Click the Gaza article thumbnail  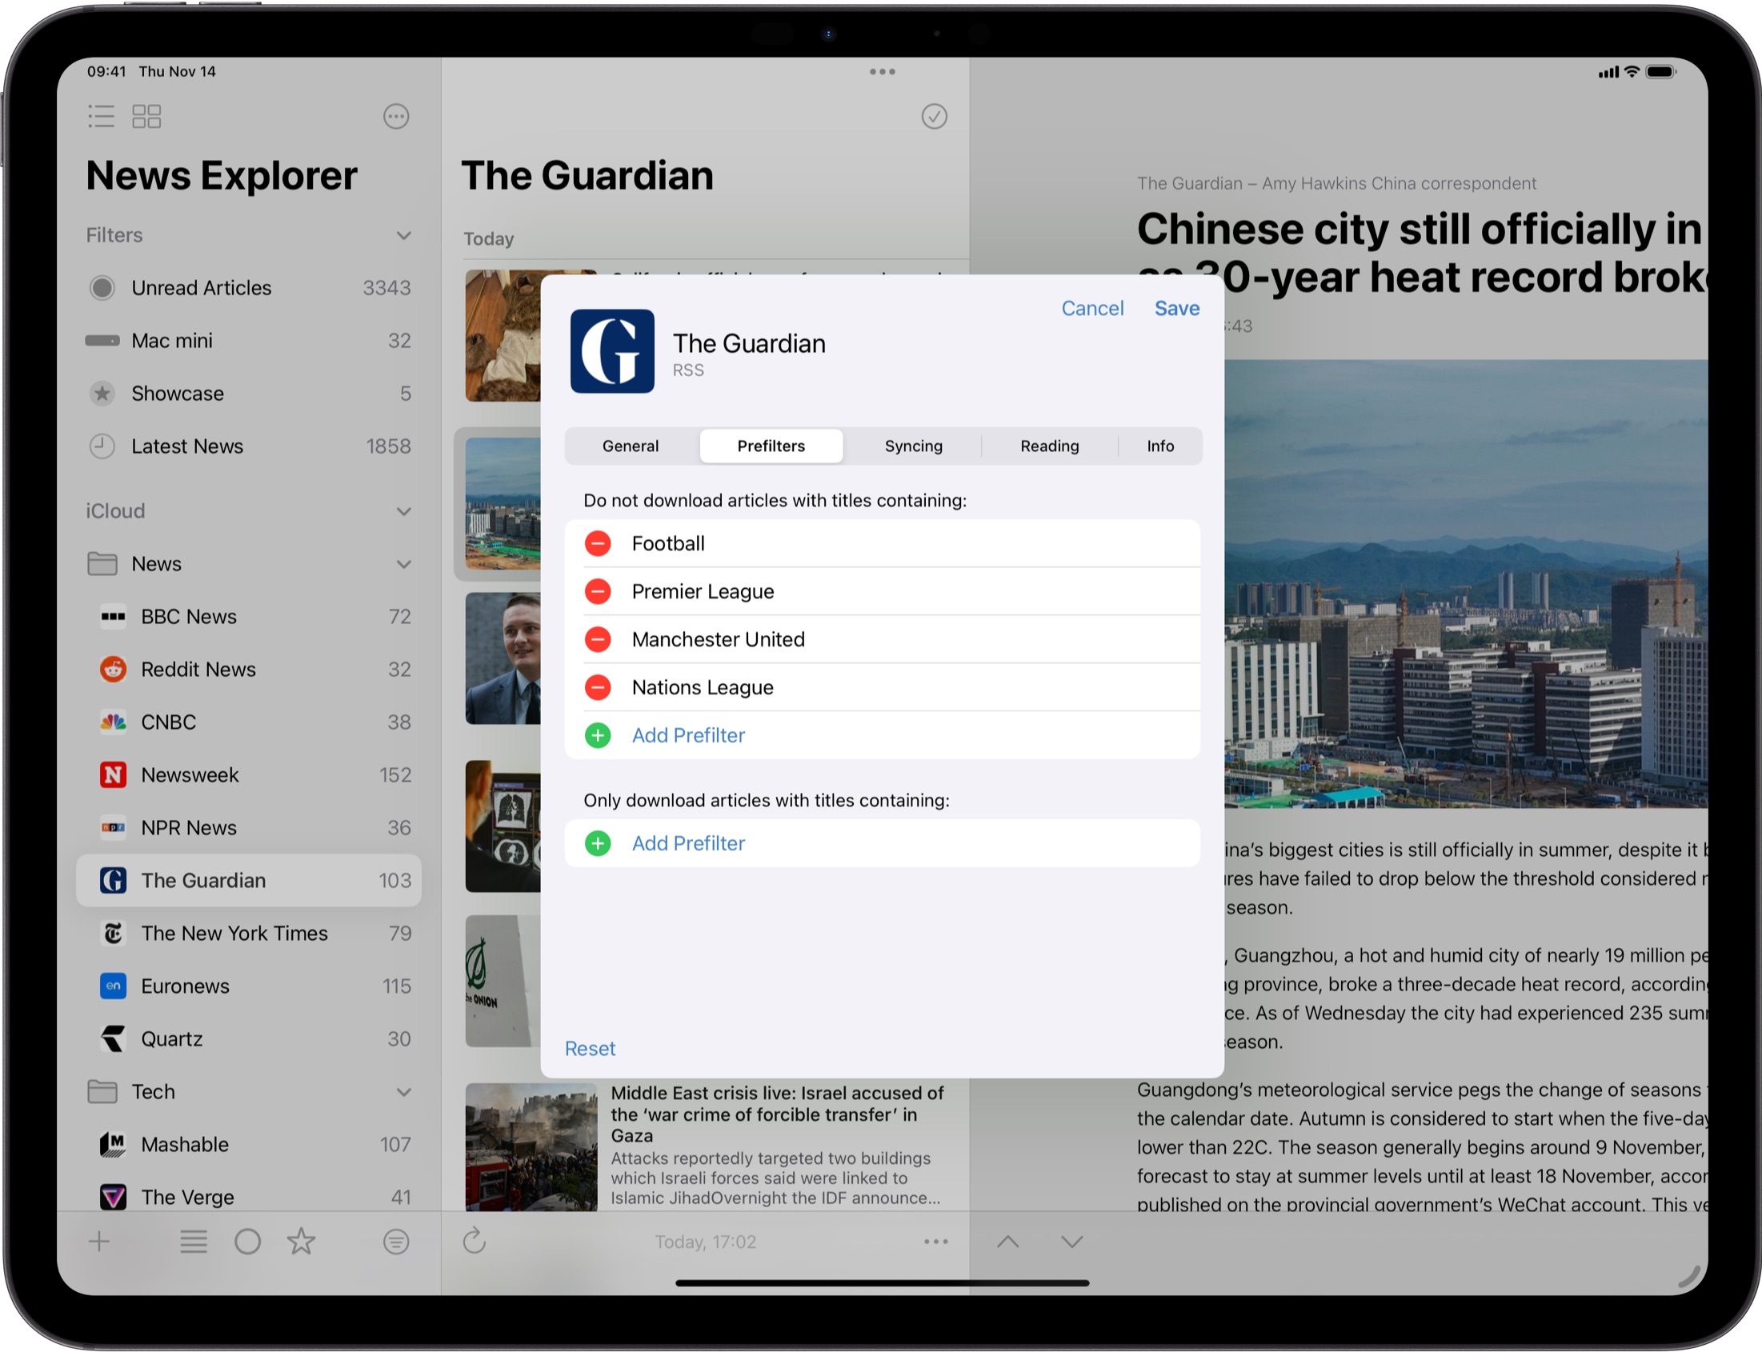[x=531, y=1146]
